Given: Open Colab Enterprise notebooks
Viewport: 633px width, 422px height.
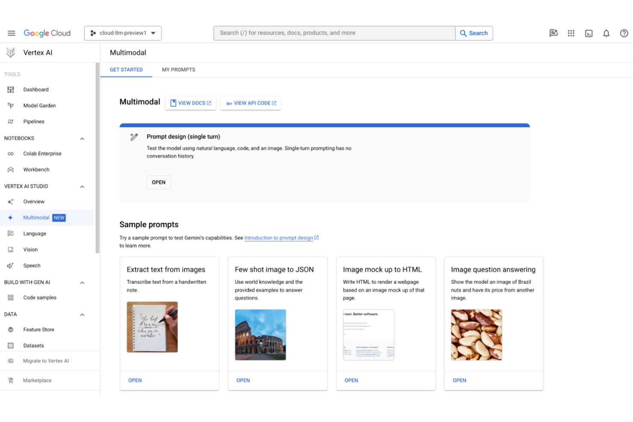Looking at the screenshot, I should [x=42, y=153].
